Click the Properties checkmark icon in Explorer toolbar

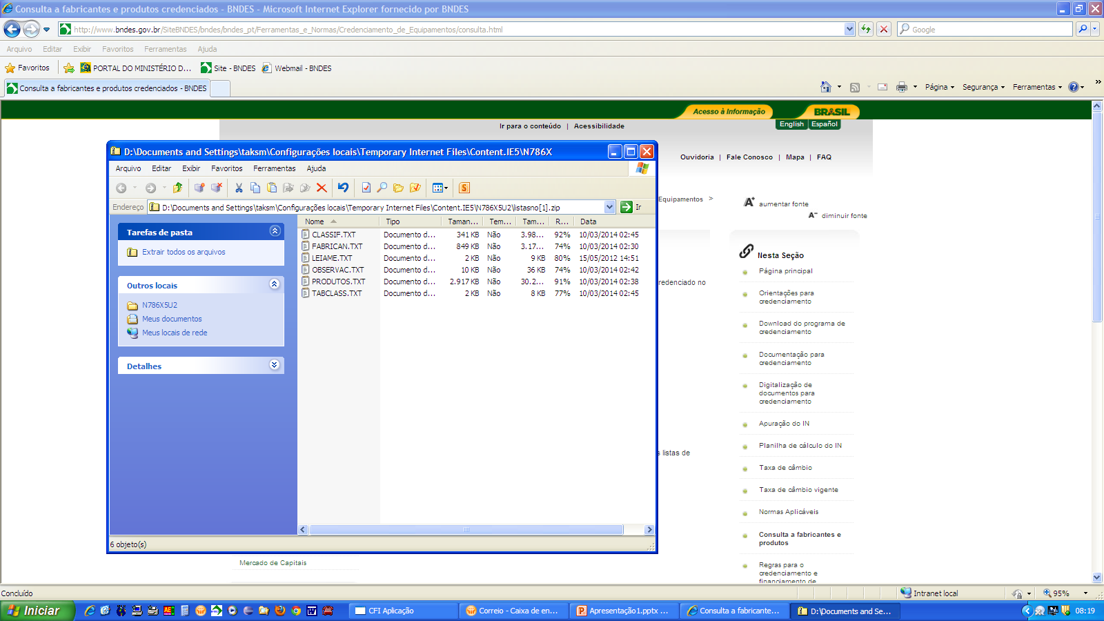[366, 188]
